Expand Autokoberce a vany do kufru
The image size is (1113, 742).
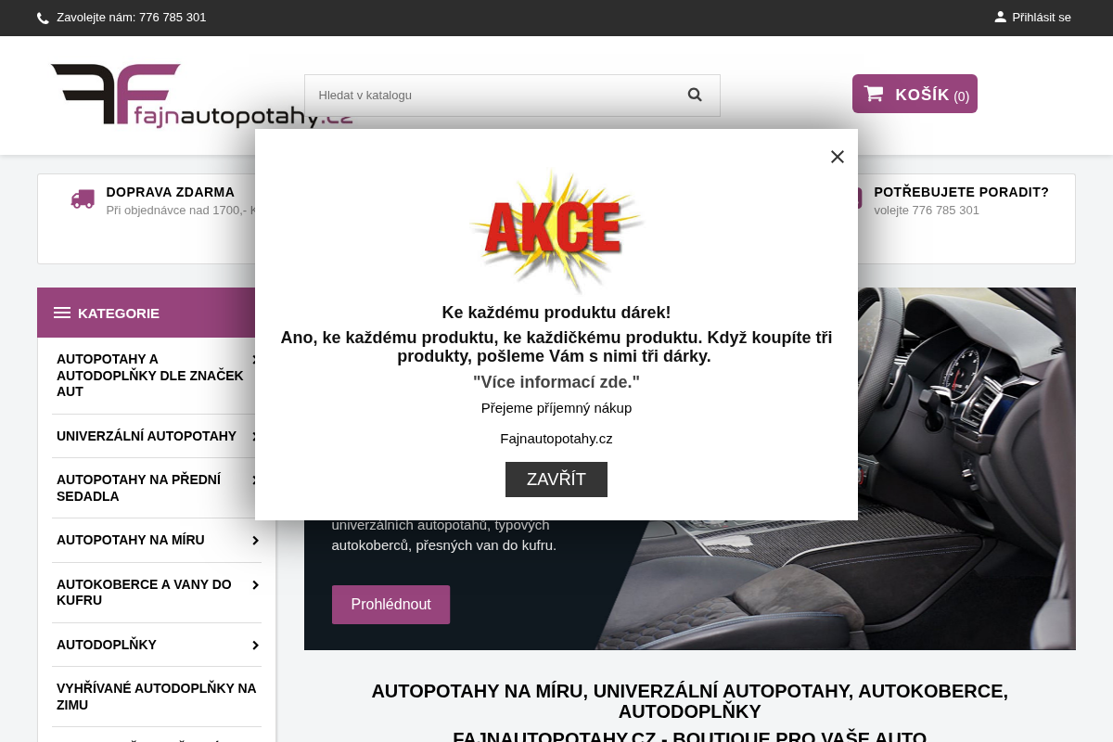pyautogui.click(x=255, y=584)
